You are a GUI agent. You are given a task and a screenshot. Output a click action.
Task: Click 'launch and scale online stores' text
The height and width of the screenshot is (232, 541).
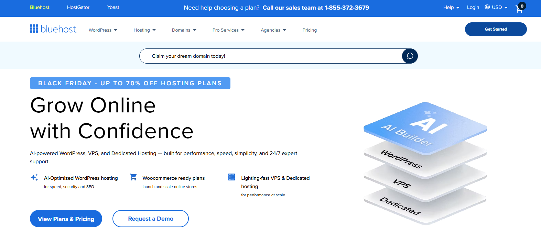tap(170, 187)
